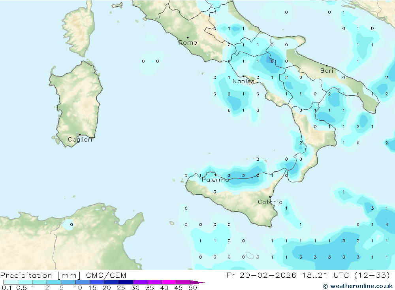Select the 20–25 mm legend swatch
This screenshot has height=290, width=395.
click(111, 282)
